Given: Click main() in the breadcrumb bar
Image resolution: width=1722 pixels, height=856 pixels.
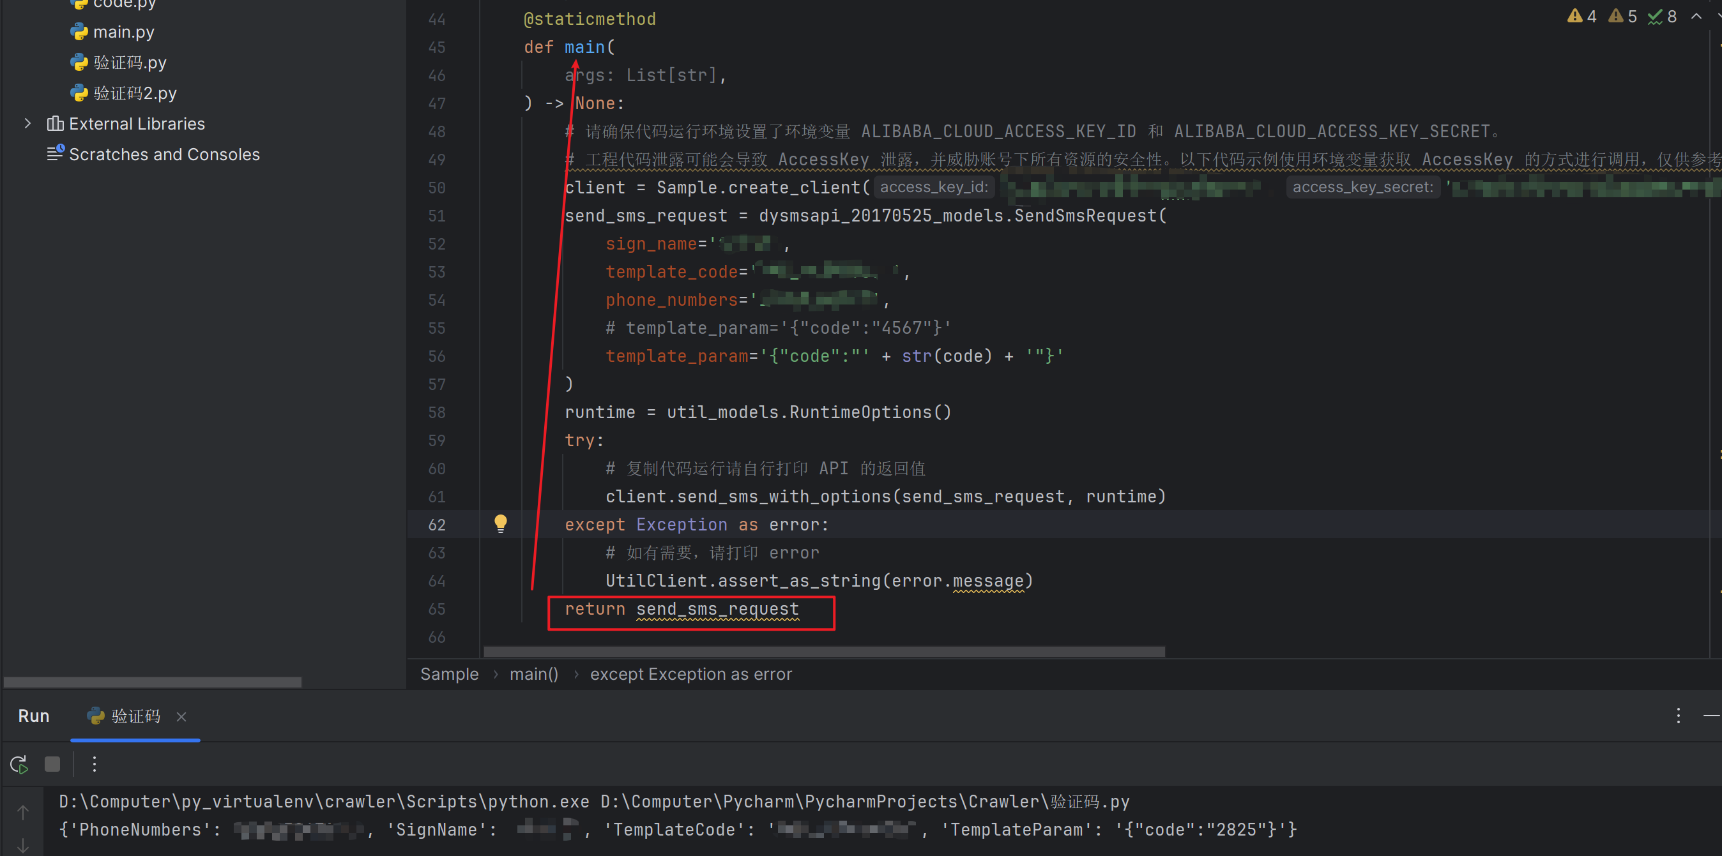Looking at the screenshot, I should click(x=533, y=673).
